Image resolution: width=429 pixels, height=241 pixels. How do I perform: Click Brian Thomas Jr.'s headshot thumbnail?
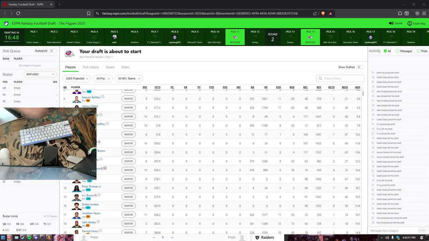click(x=77, y=188)
